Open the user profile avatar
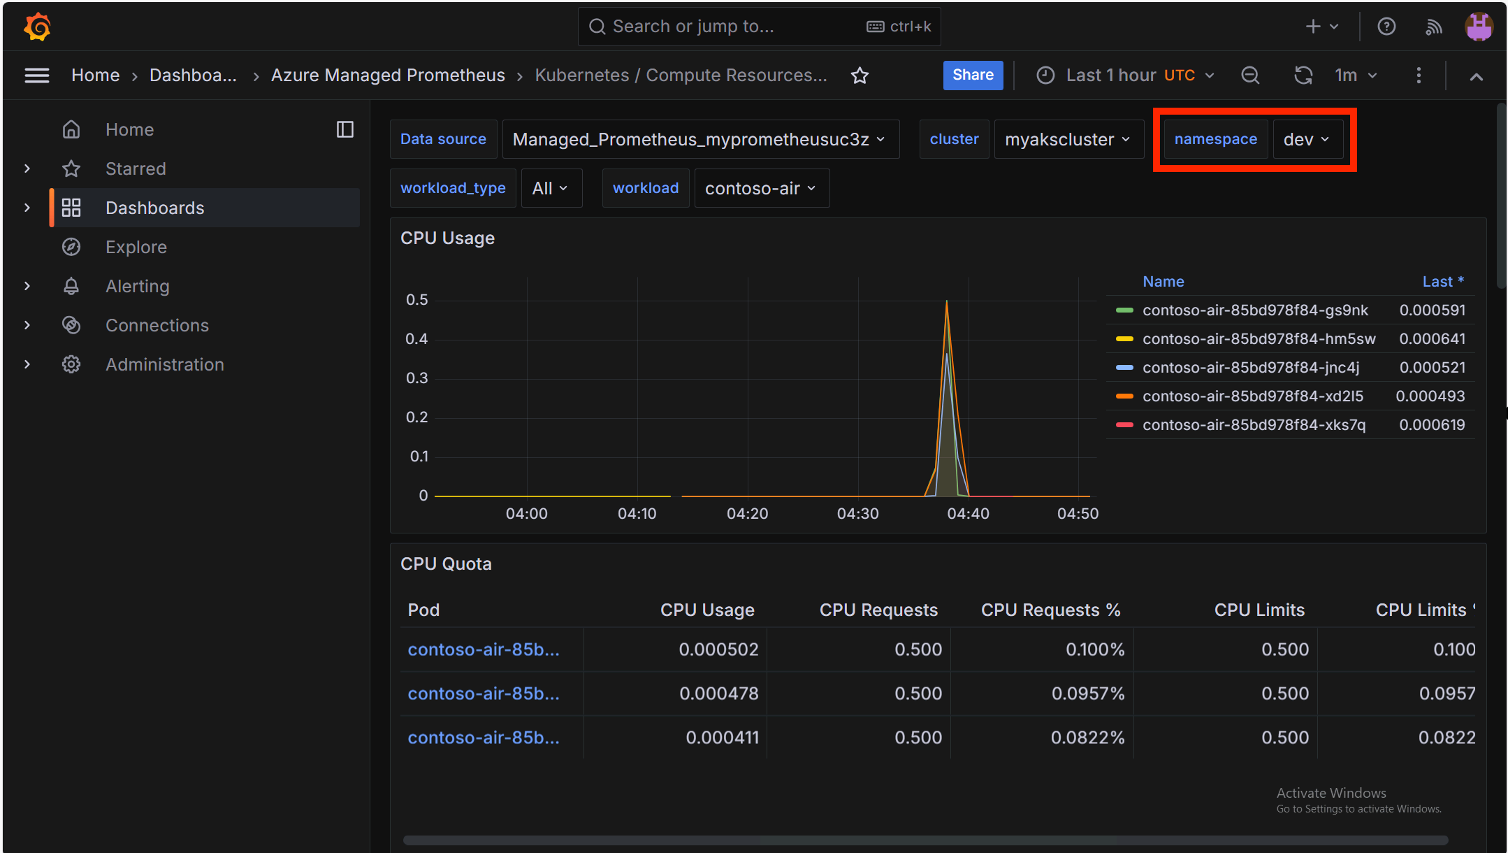This screenshot has width=1508, height=853. pos(1479,27)
